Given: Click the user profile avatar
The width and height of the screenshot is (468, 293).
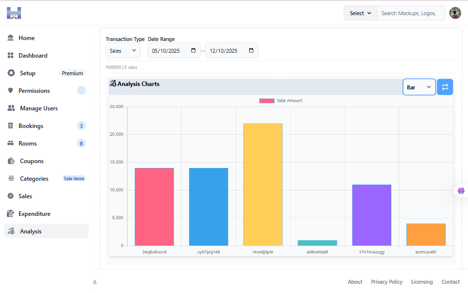Looking at the screenshot, I should point(455,13).
